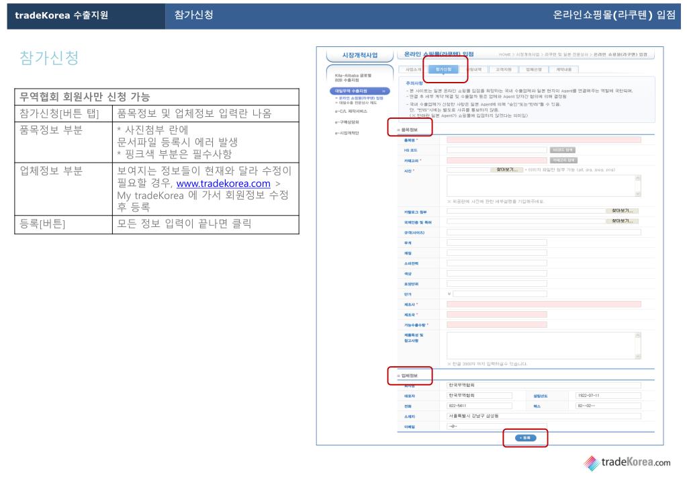Open Kita-Alibaba 글로벌 B2B 수출지원 sidebar item
Image resolution: width=687 pixels, height=485 pixels.
pyautogui.click(x=354, y=77)
